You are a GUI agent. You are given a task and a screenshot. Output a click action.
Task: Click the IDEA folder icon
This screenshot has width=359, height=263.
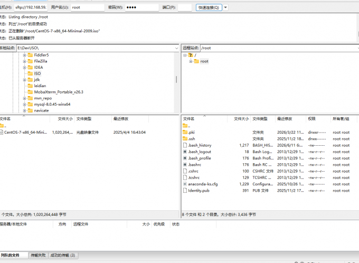click(x=30, y=68)
